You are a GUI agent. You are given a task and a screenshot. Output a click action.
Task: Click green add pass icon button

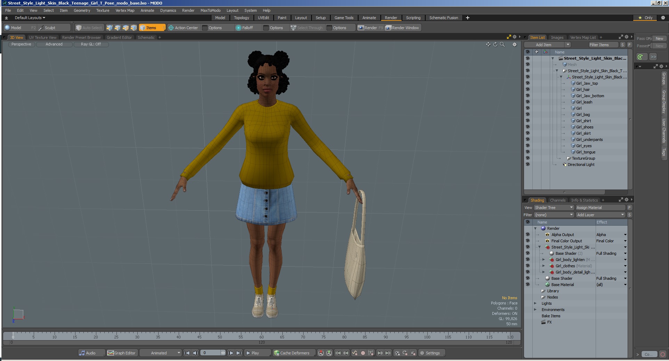(640, 57)
